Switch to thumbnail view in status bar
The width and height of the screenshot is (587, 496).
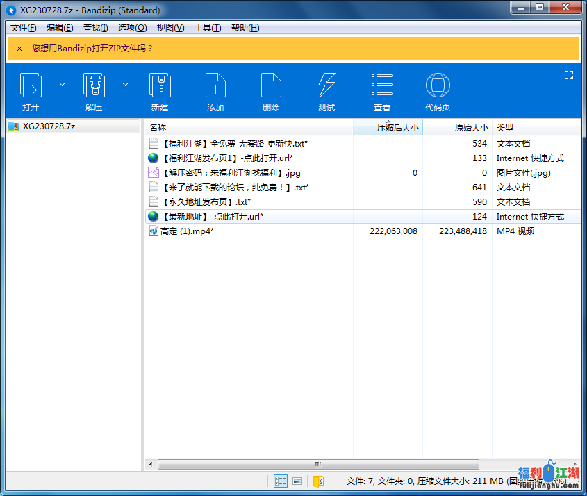click(297, 481)
